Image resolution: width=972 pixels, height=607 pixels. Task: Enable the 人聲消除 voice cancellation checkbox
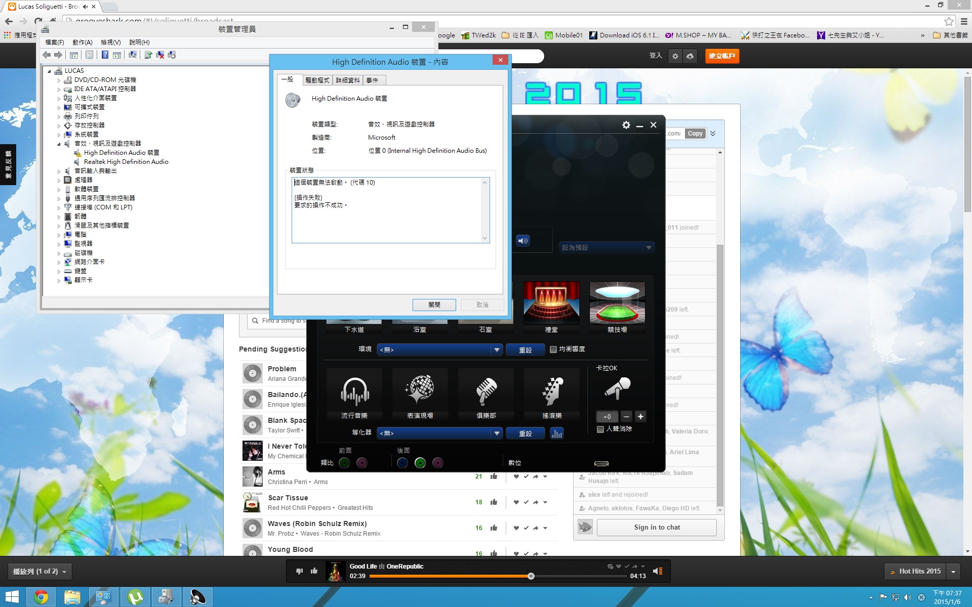pos(600,429)
